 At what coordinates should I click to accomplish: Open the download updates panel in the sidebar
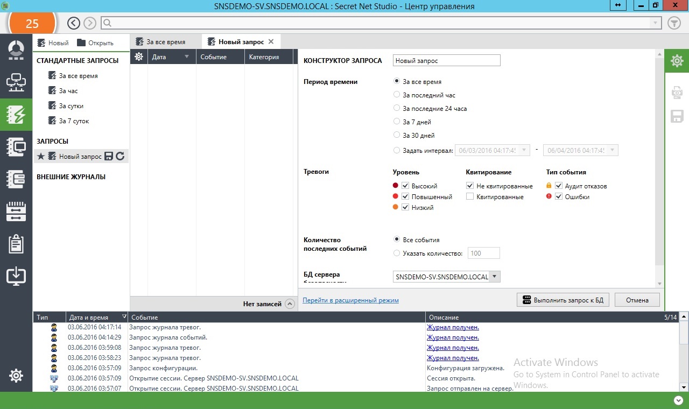click(x=16, y=276)
